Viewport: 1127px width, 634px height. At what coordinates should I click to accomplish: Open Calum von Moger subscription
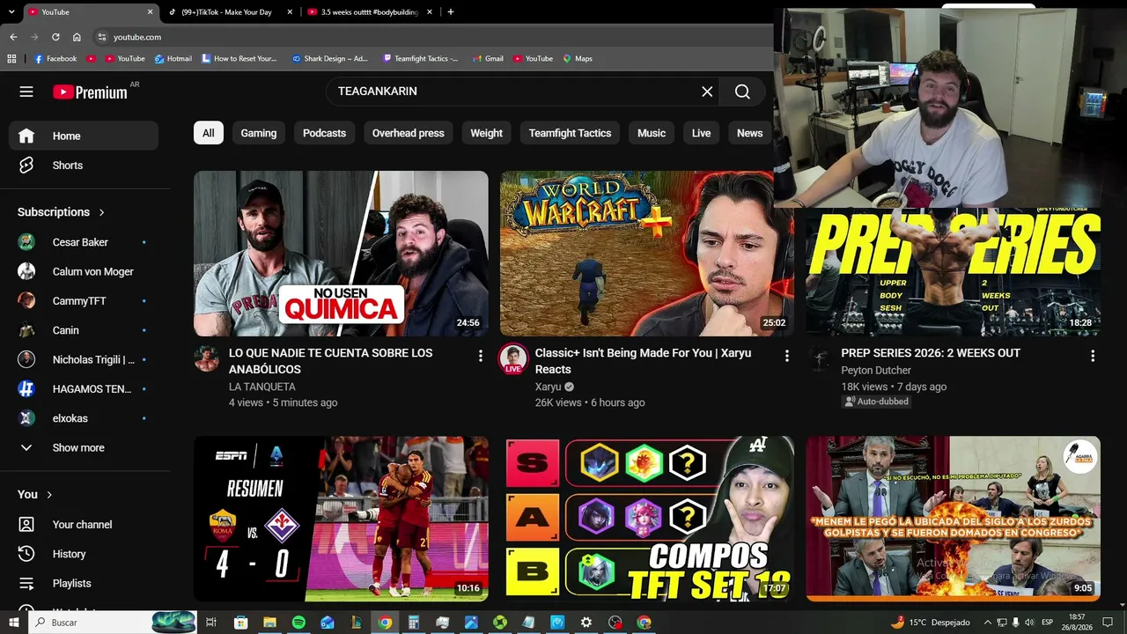(84, 271)
